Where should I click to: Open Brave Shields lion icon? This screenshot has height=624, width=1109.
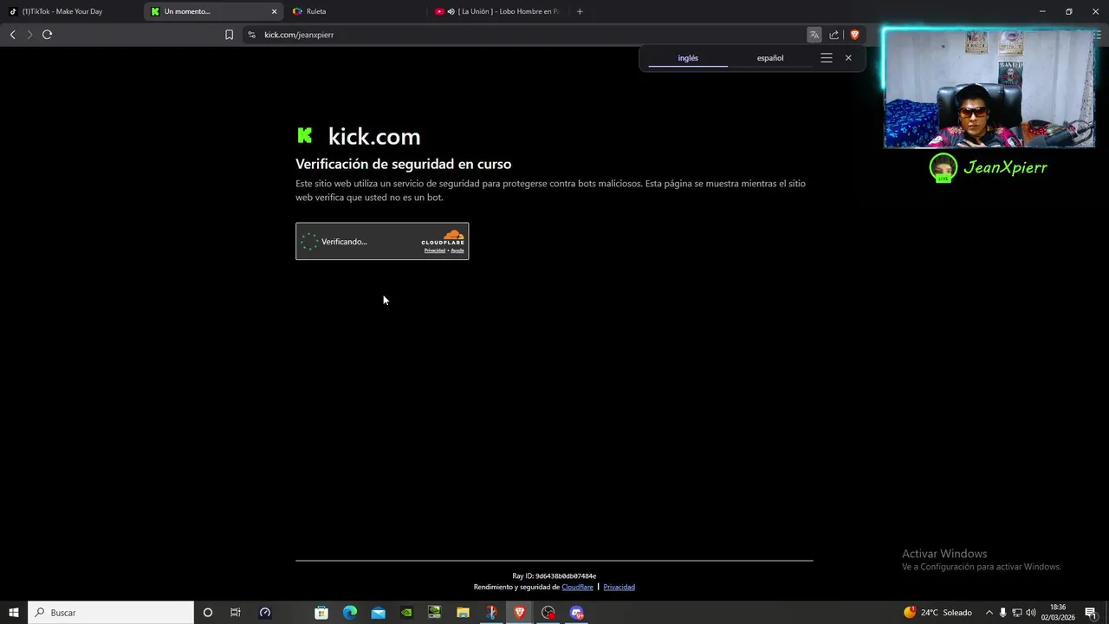pyautogui.click(x=854, y=35)
